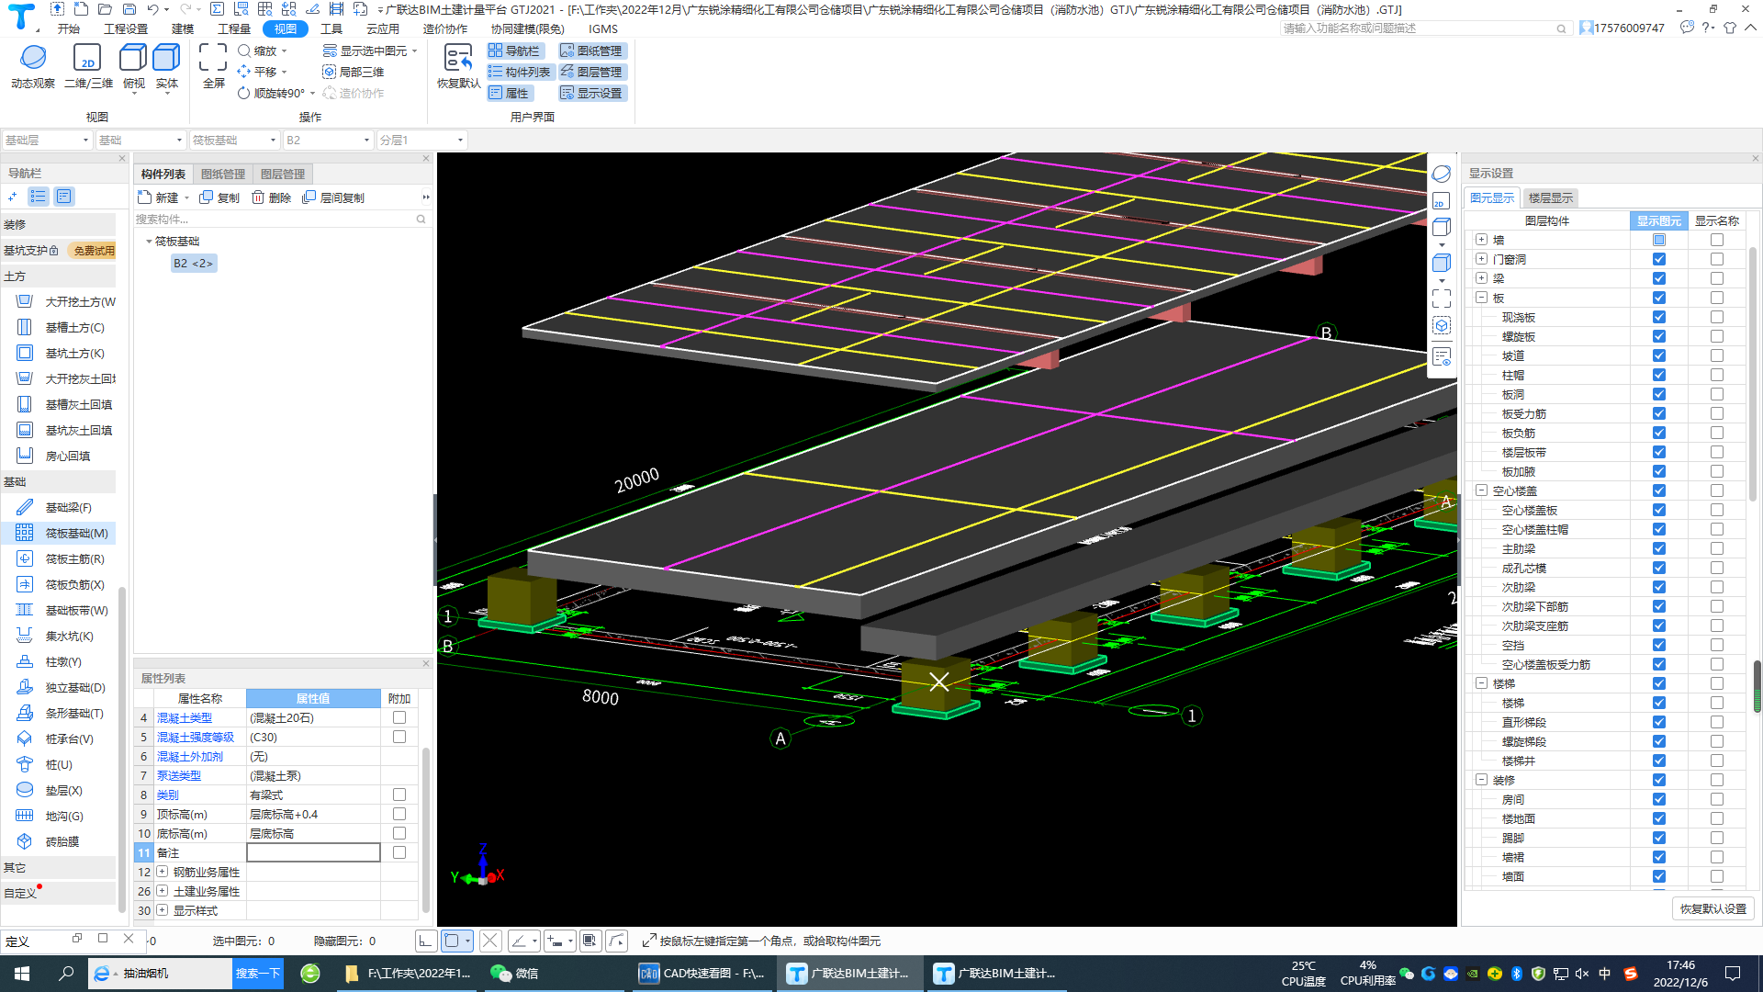Switch to 图纸管理 panel tab

click(223, 174)
